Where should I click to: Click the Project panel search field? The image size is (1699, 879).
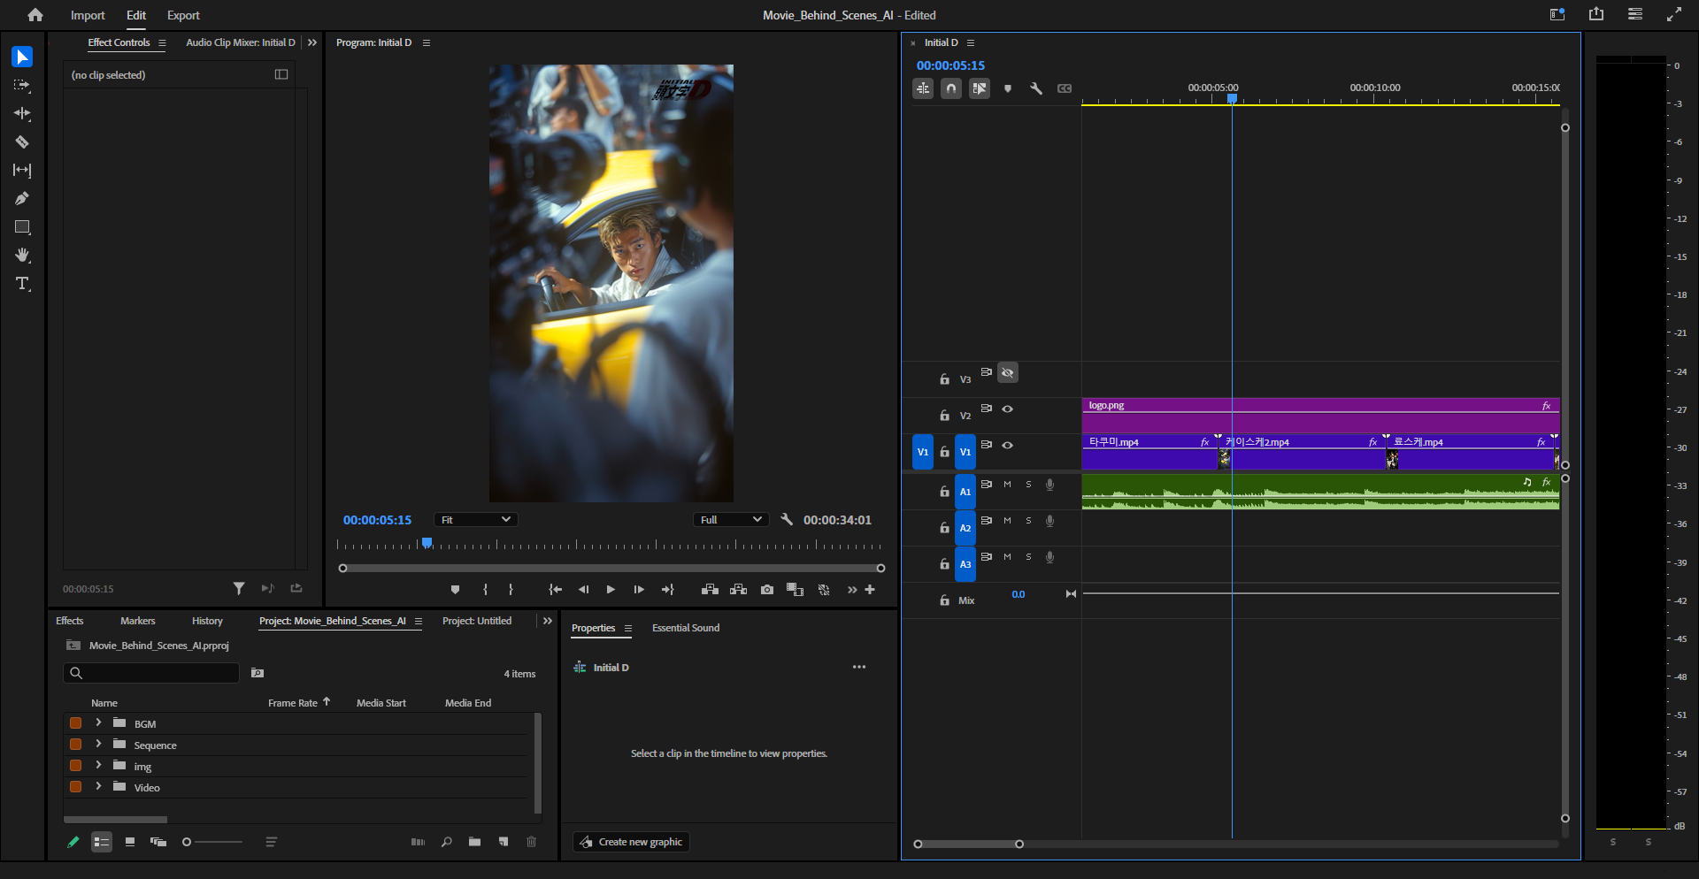click(151, 673)
